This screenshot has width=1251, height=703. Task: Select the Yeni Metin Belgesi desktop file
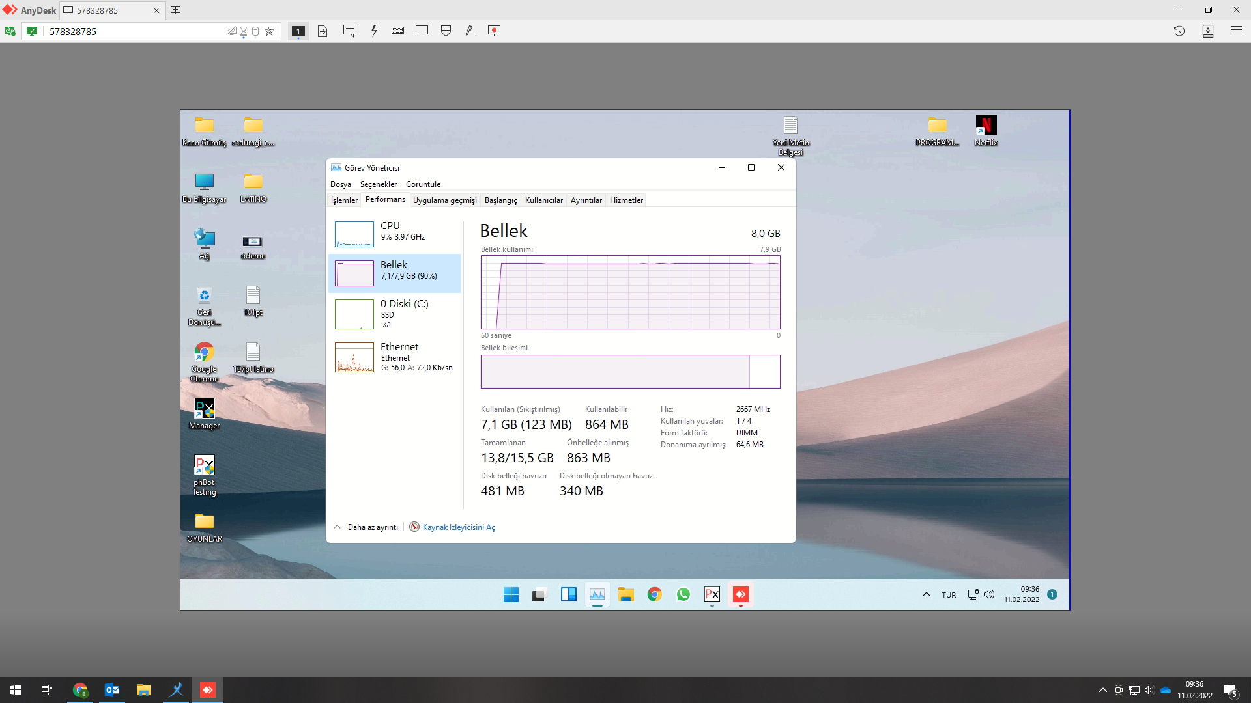790,135
